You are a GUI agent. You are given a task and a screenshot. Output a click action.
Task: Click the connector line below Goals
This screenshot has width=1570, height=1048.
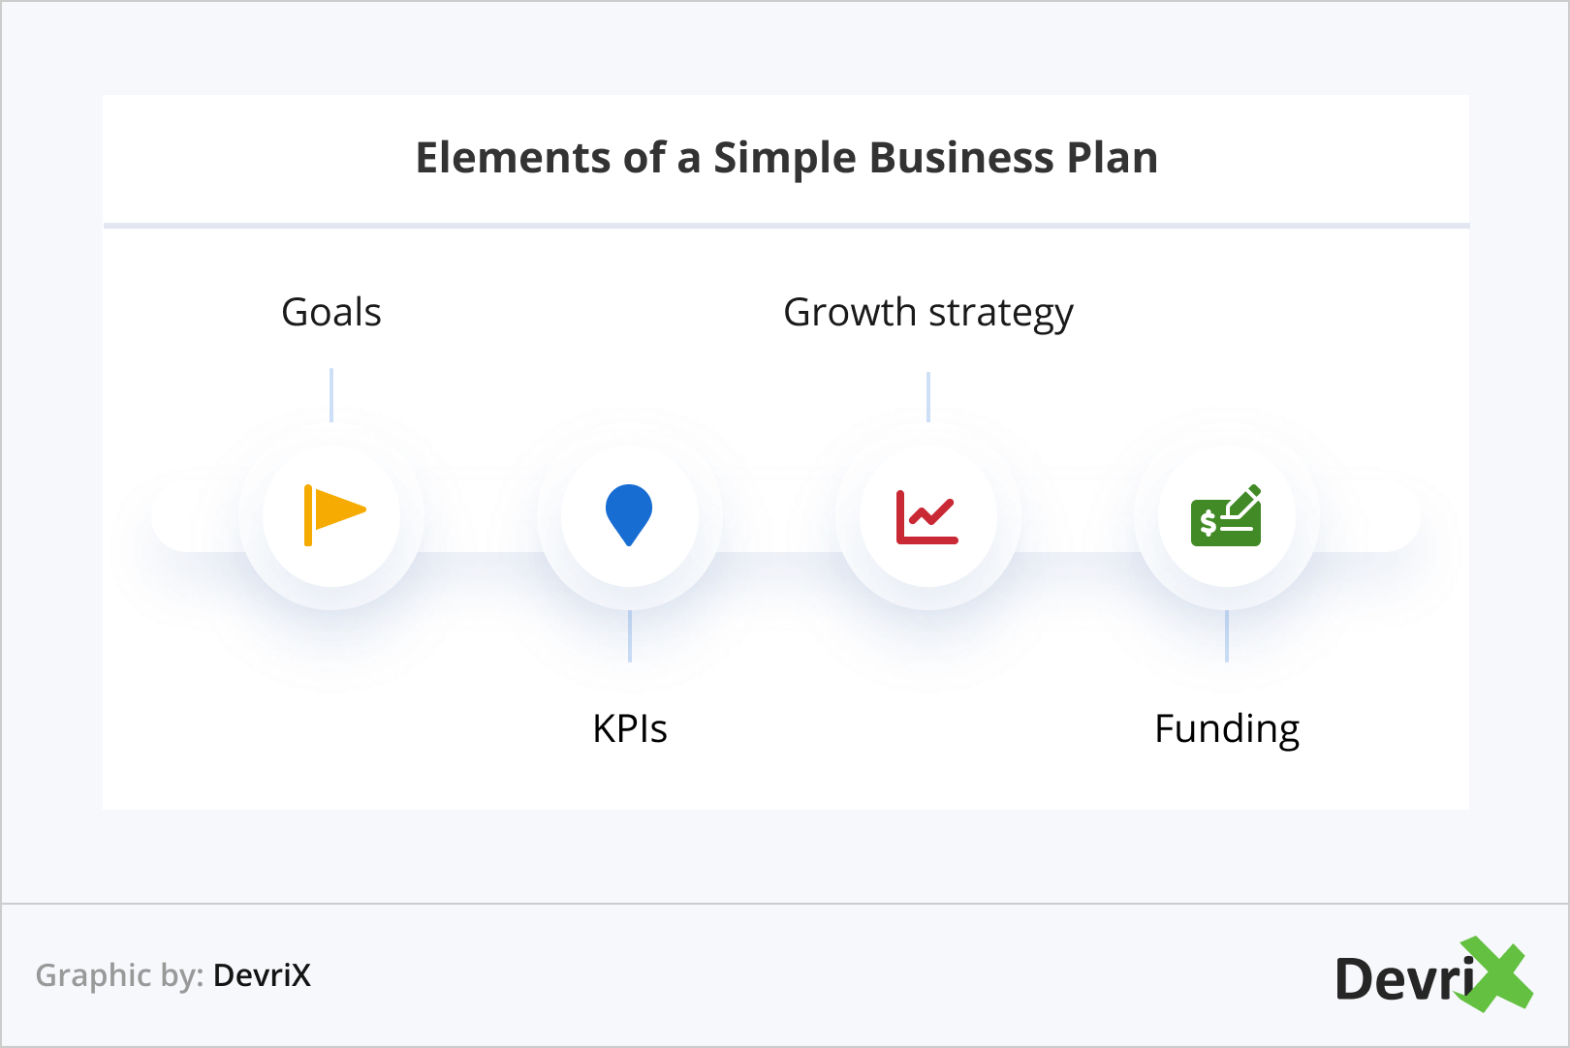[x=331, y=394]
